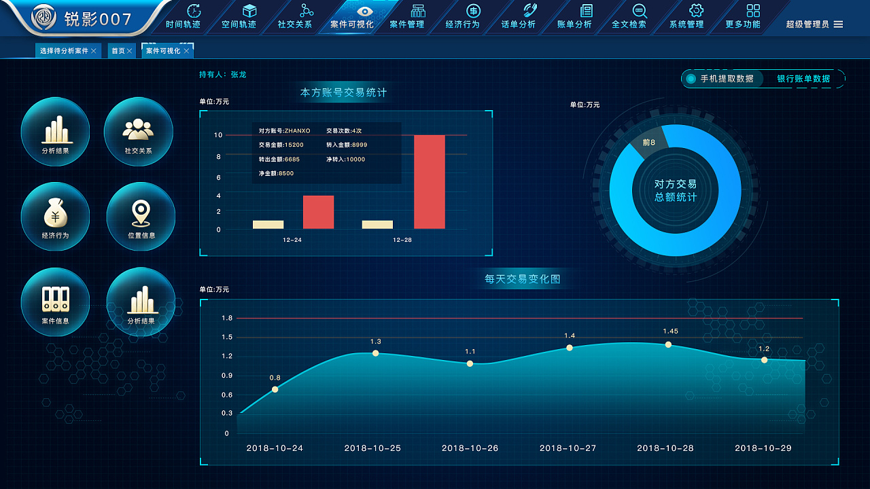Click the 每天交易变化图 chart title
Screen dimensions: 870x489
coord(523,279)
